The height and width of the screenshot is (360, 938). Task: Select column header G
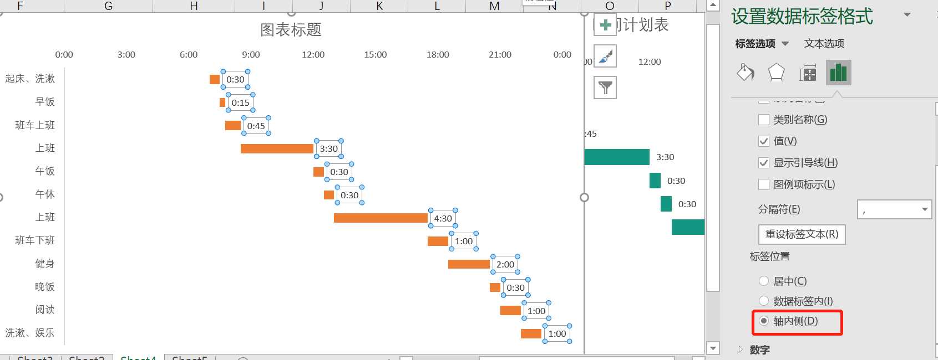tap(108, 6)
